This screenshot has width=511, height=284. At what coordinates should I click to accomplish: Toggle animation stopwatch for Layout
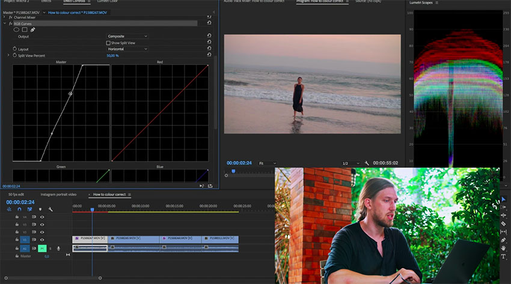click(x=14, y=49)
